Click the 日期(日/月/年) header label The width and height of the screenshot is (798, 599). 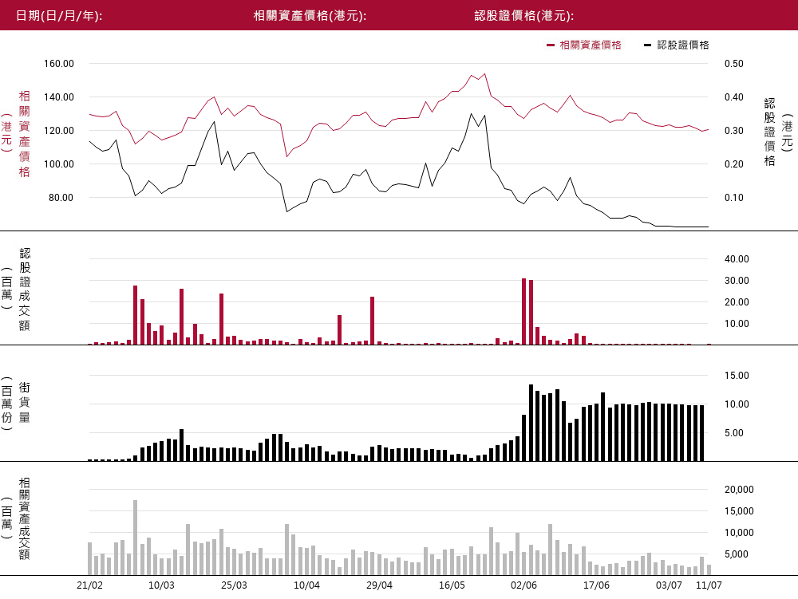[59, 16]
